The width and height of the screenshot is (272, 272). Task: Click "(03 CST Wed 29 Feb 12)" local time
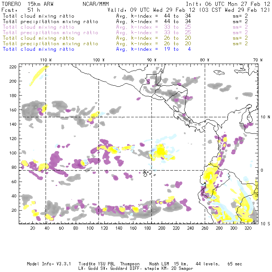click(x=234, y=10)
